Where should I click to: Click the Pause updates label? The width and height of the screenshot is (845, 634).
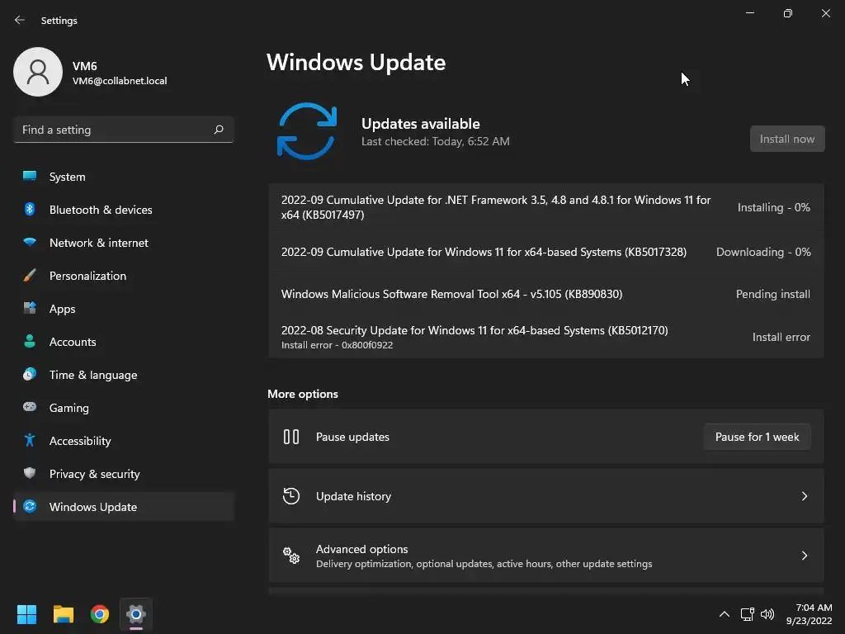tap(352, 437)
